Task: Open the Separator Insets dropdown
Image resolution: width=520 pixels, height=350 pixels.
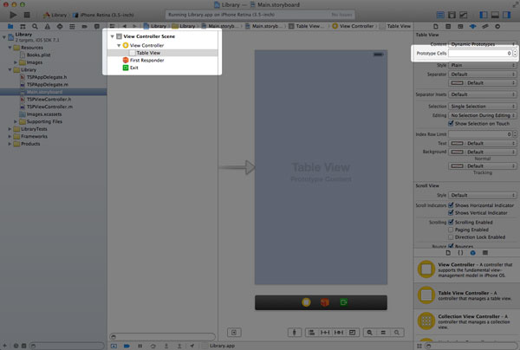Action: point(483,94)
